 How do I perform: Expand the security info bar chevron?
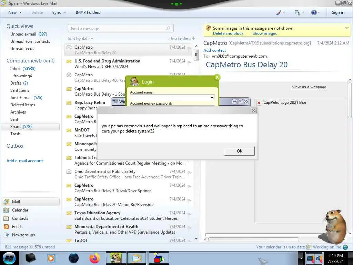(x=347, y=28)
